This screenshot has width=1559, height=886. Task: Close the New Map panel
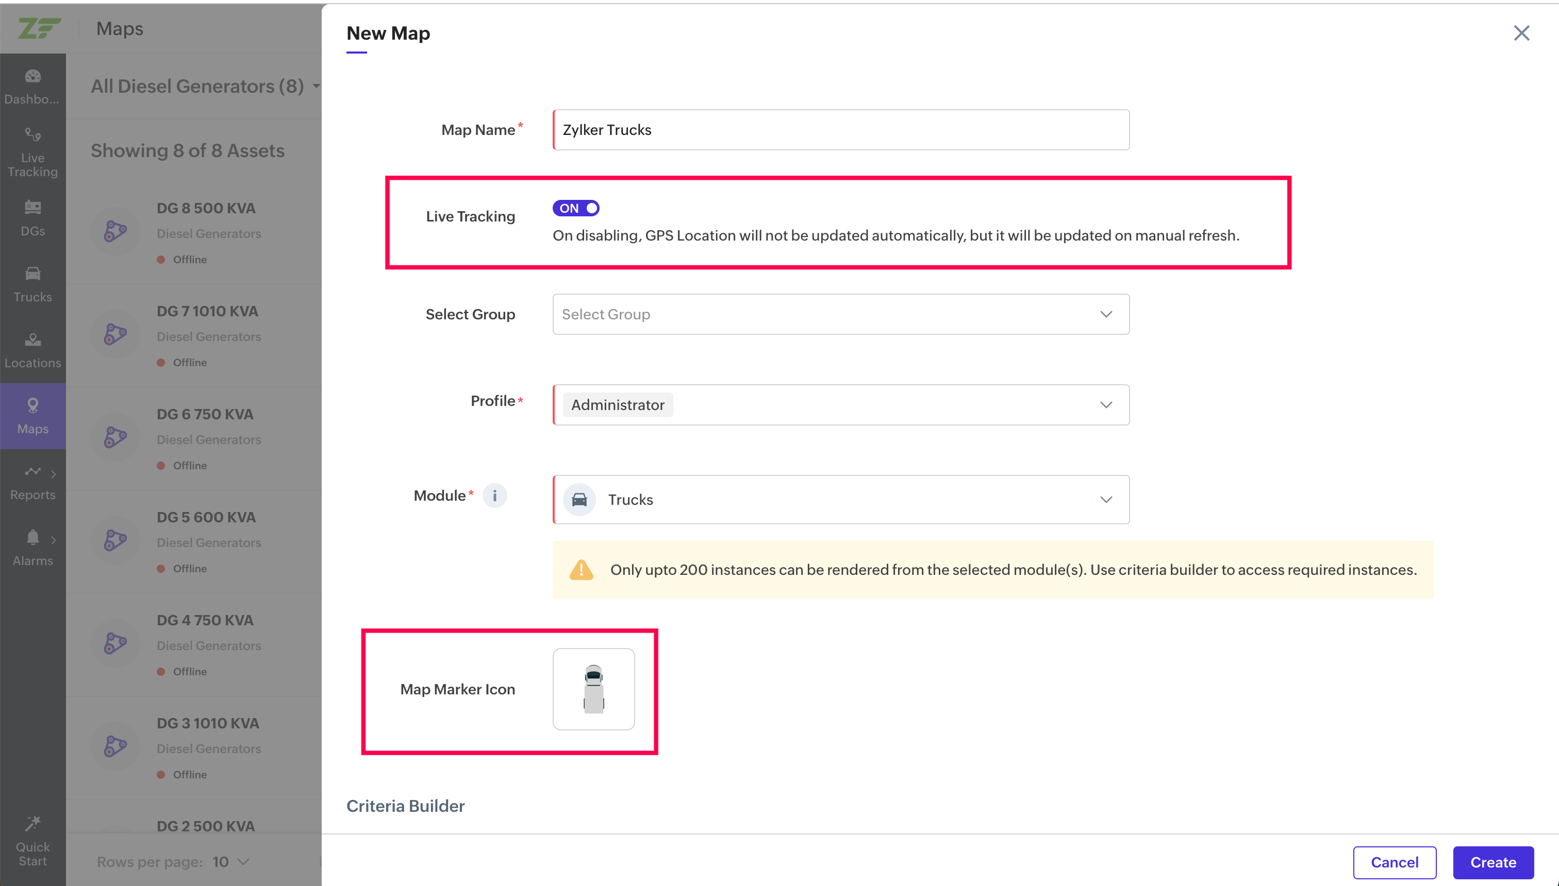tap(1521, 33)
